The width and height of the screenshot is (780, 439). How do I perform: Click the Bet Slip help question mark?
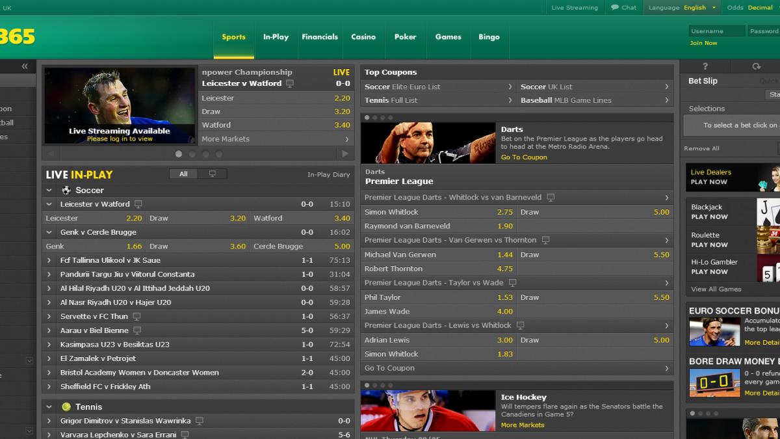[x=705, y=66]
